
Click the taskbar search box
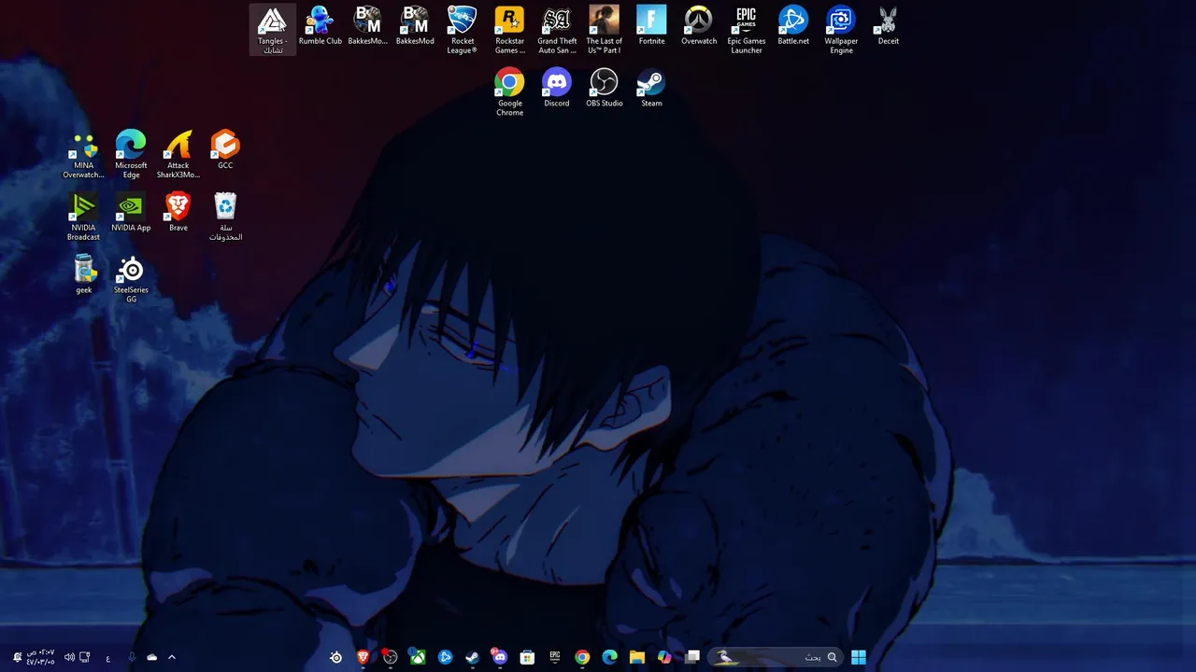point(776,657)
